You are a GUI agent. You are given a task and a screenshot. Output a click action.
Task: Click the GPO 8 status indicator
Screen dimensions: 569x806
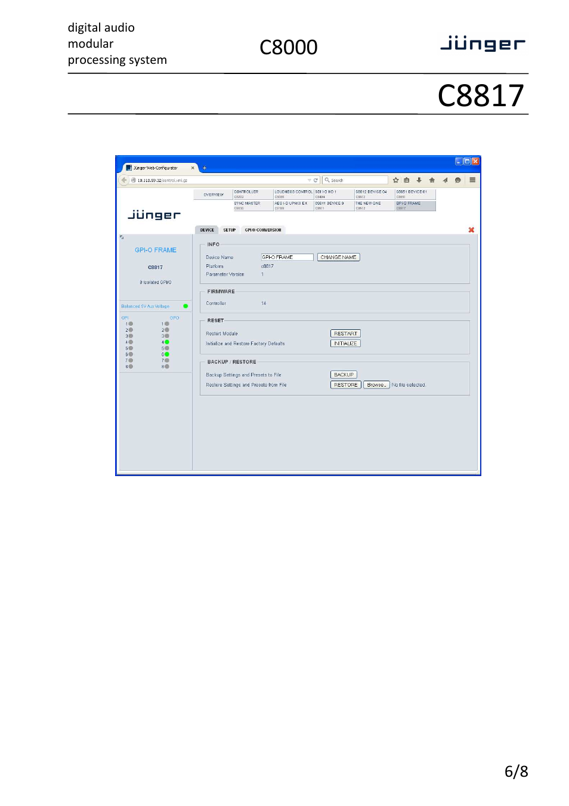tap(167, 366)
